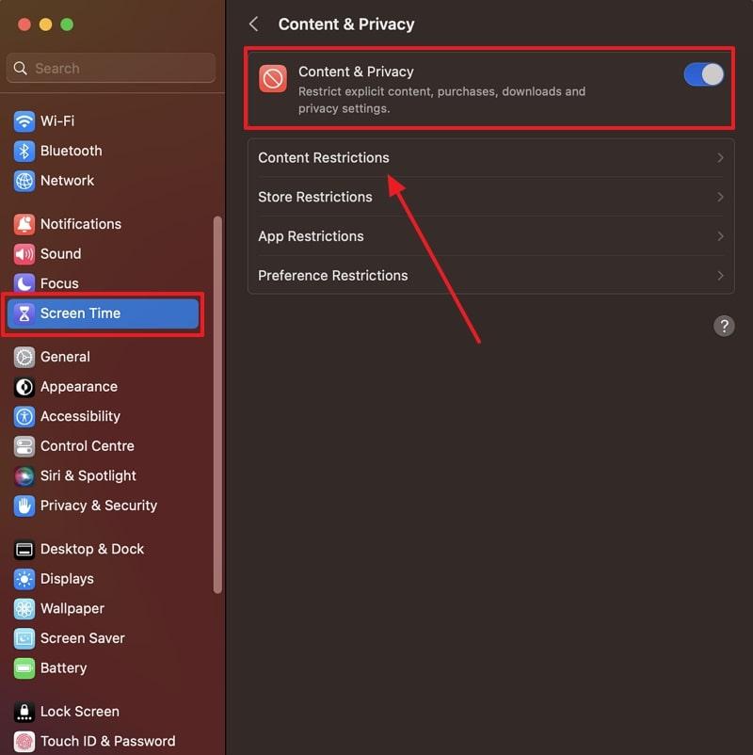The image size is (753, 755).
Task: Select Touch ID & Password label
Action: tap(108, 742)
